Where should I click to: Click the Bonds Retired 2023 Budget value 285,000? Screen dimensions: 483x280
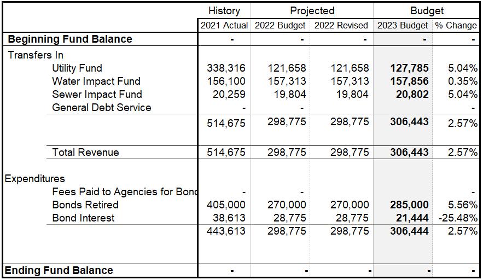coord(409,205)
